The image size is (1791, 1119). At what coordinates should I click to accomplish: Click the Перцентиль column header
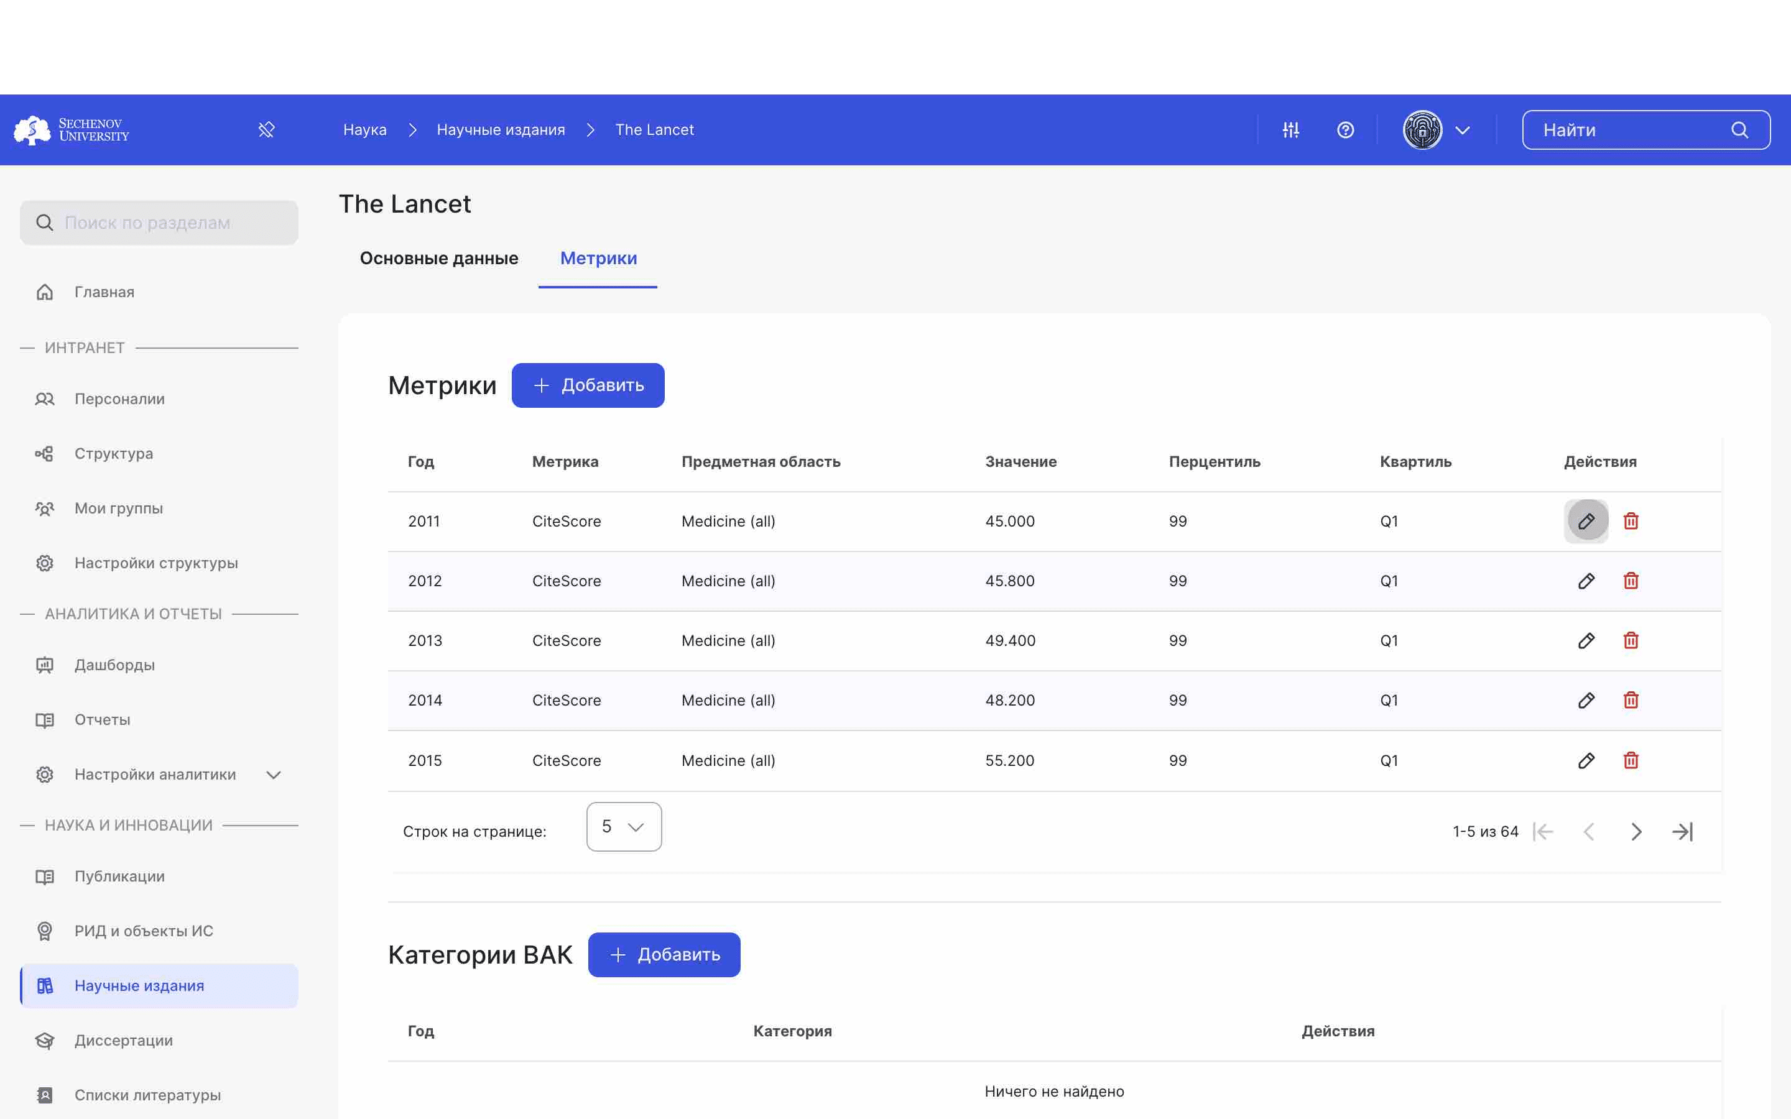click(1215, 462)
